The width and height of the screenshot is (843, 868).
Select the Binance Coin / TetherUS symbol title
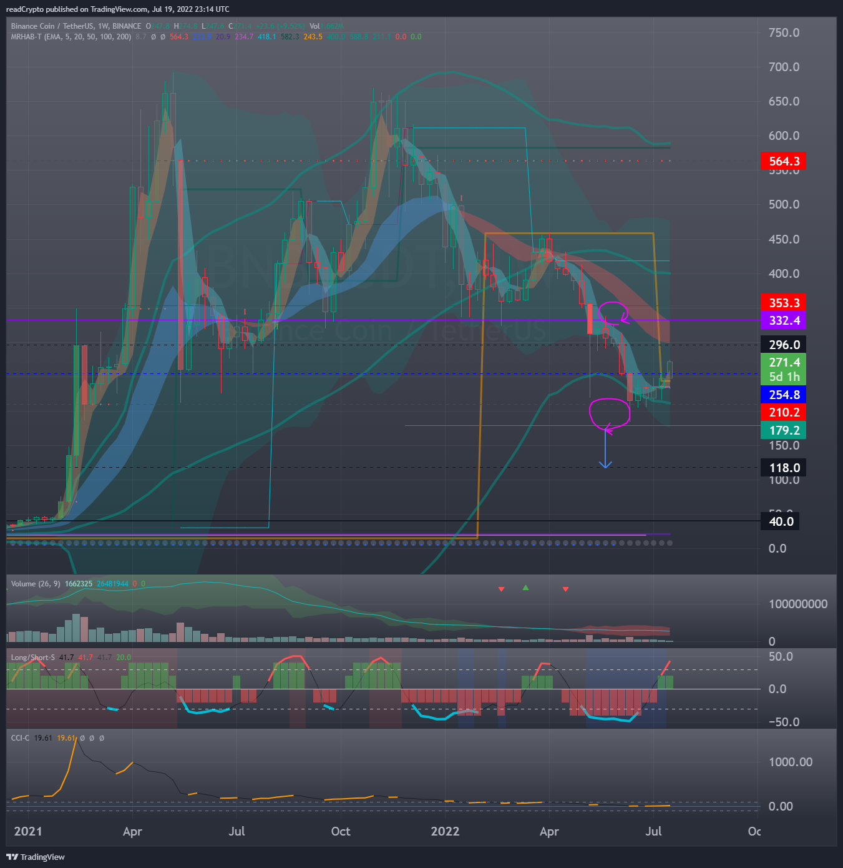(52, 26)
